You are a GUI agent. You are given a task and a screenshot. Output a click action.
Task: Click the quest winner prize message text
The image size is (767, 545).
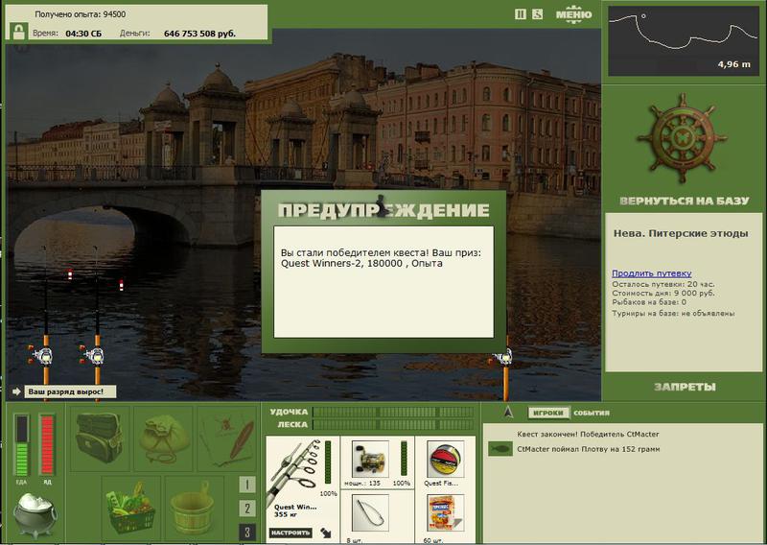click(x=381, y=258)
